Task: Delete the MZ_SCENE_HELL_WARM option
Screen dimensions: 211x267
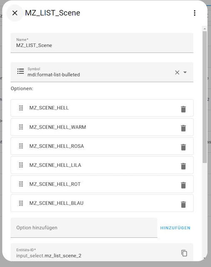Action: tap(183, 128)
